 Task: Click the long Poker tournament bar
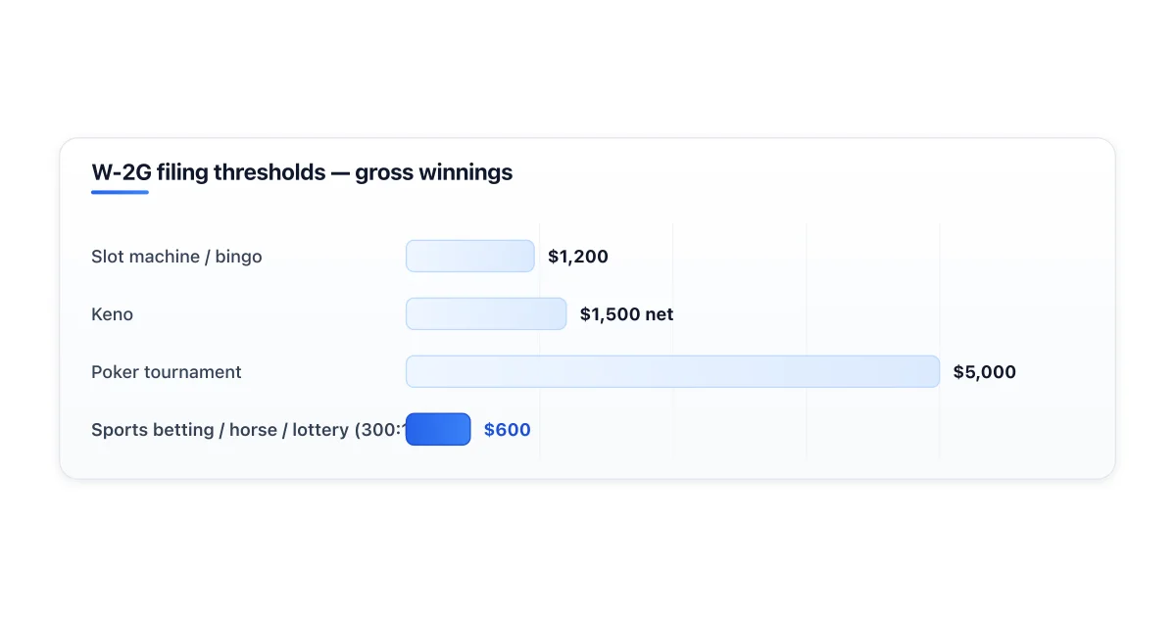click(672, 372)
